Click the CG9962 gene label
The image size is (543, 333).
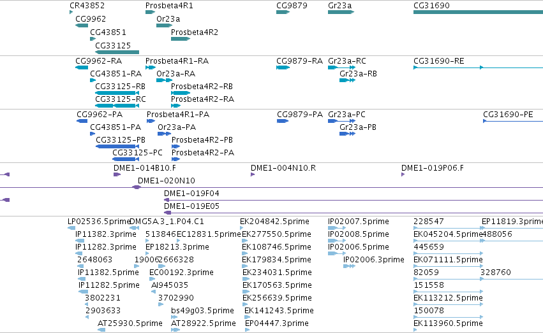coord(91,19)
